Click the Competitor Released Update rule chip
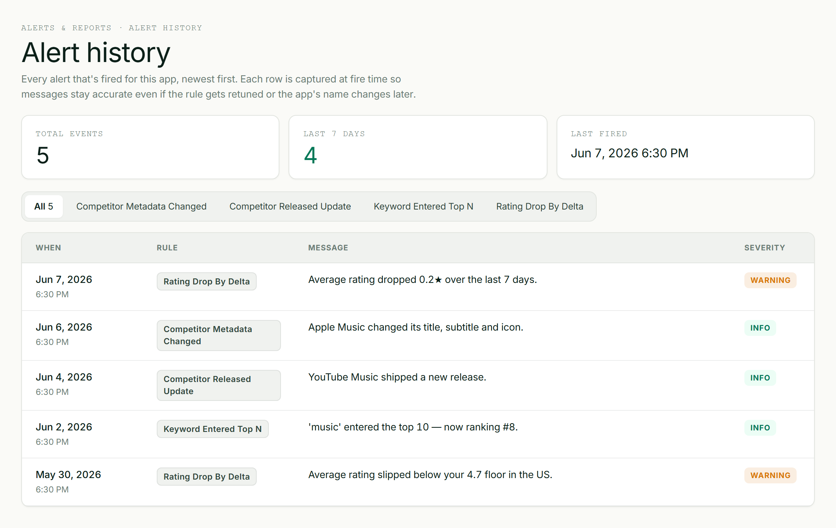Viewport: 836px width, 528px height. [x=219, y=385]
